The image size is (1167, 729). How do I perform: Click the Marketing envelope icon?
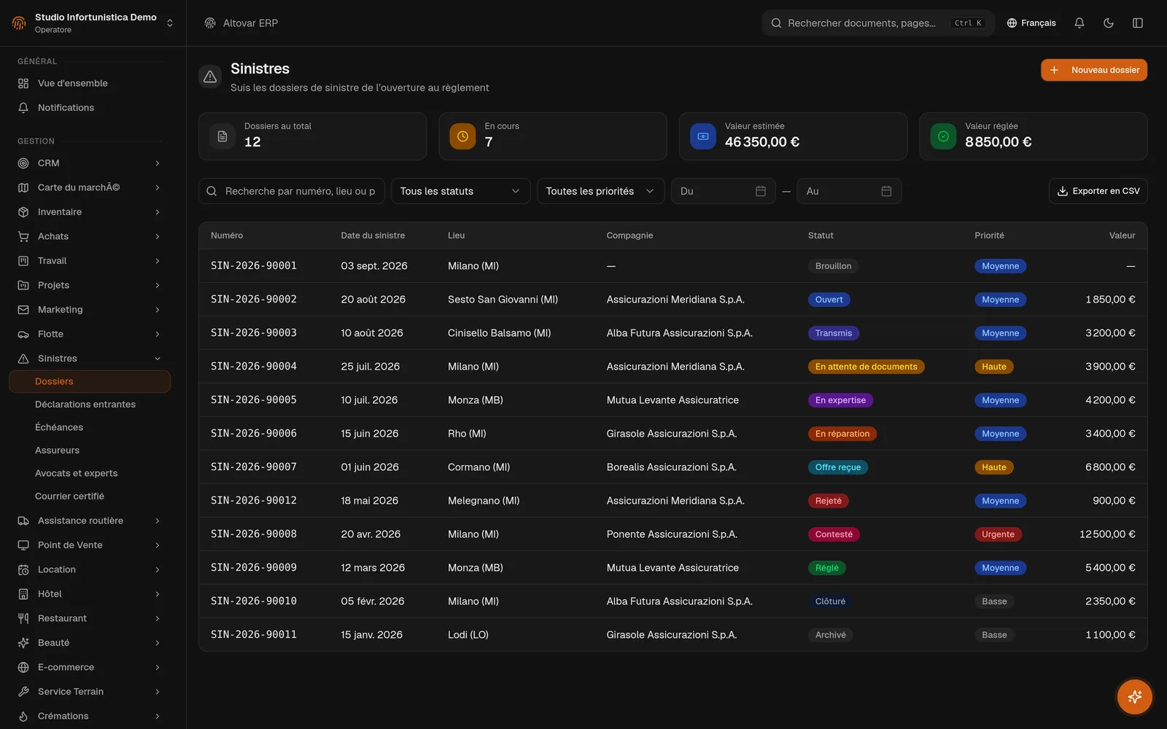tap(23, 310)
